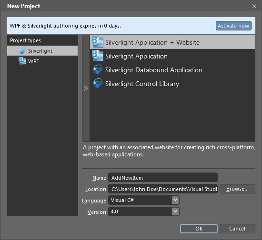Viewport: 262px width, 240px height.
Task: Close the New Project dialog
Action: tap(254, 6)
